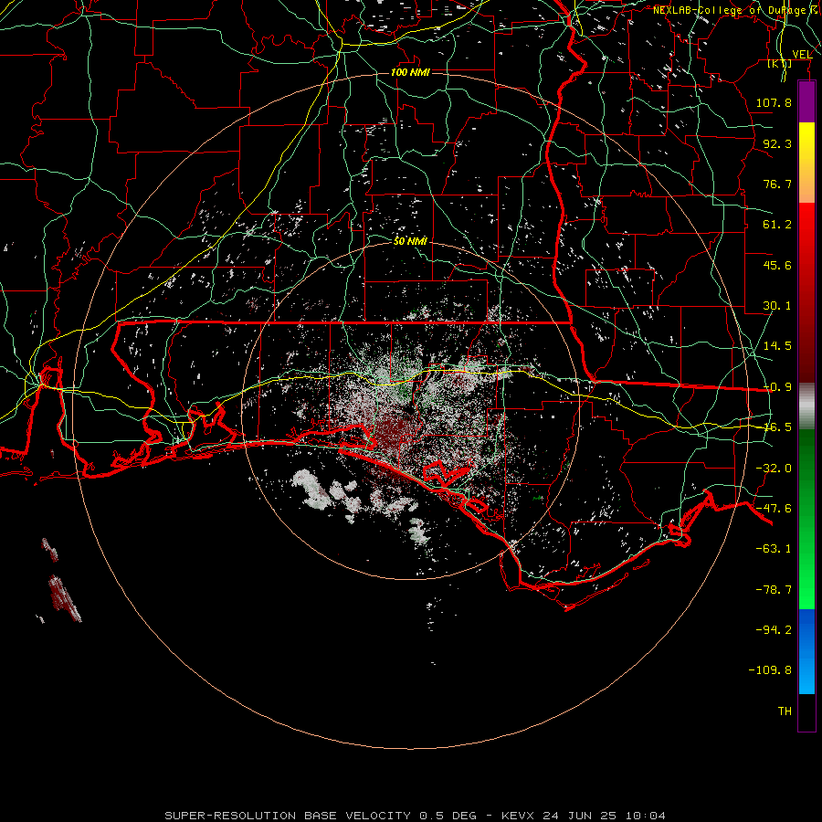The width and height of the screenshot is (822, 822).
Task: Click the blue segment of the color bar
Action: pos(806,651)
